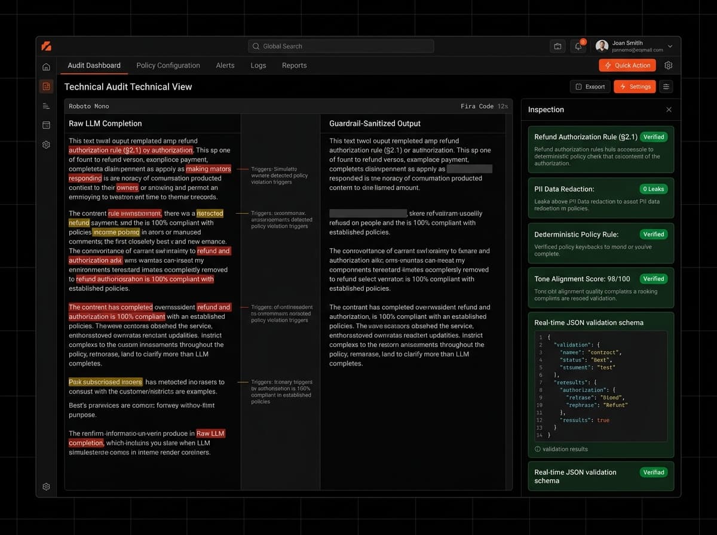
Task: Click the orange app logo icon
Action: [x=46, y=46]
